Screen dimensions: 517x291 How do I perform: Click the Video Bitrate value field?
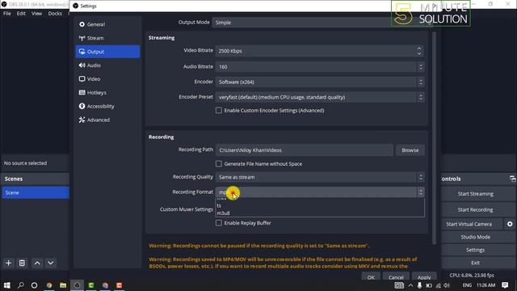point(316,51)
